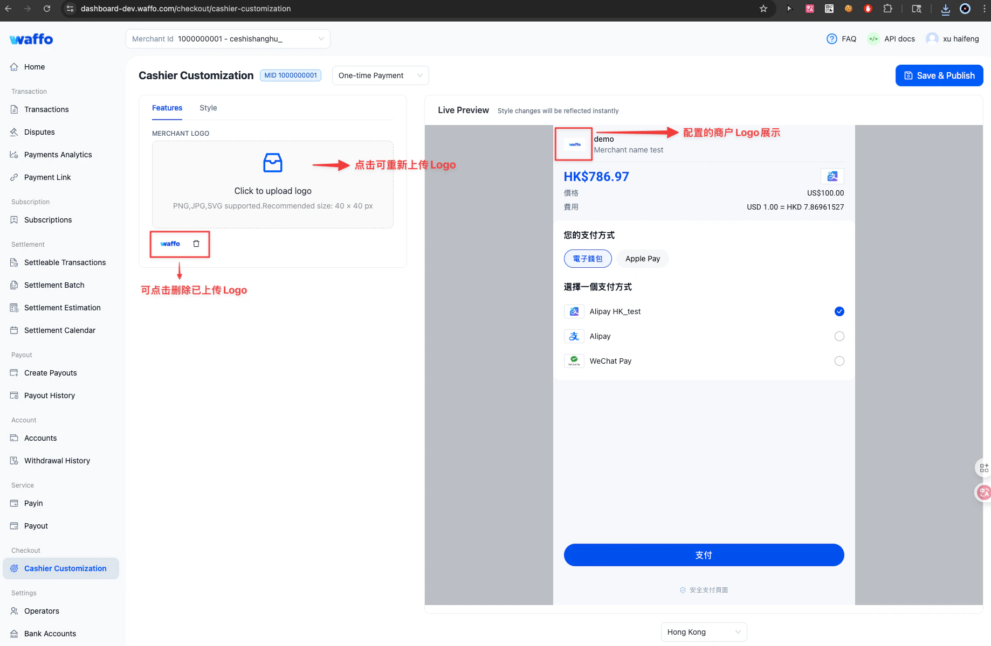
Task: Click the Create Payouts icon
Action: [14, 373]
